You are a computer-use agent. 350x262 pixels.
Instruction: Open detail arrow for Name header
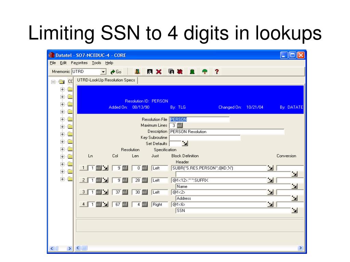click(294, 186)
